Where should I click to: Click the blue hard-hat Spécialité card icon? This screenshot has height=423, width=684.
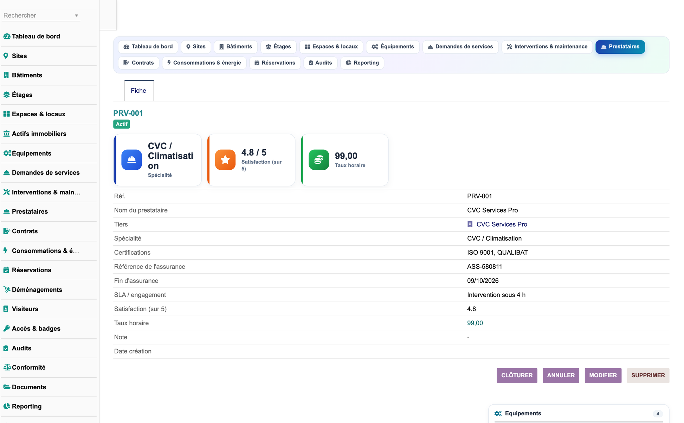[x=132, y=160]
